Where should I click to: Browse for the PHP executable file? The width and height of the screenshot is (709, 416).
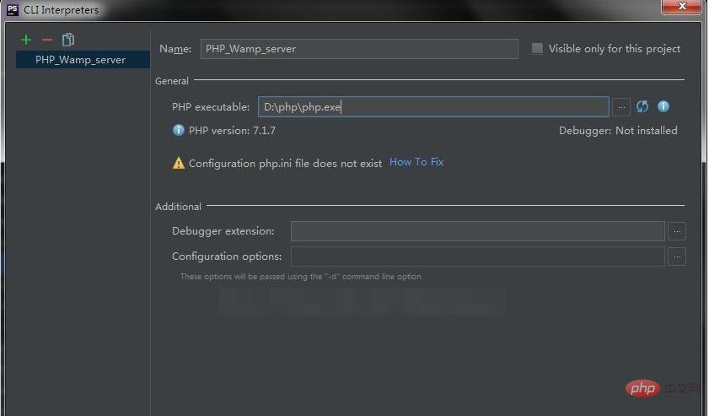[x=621, y=107]
